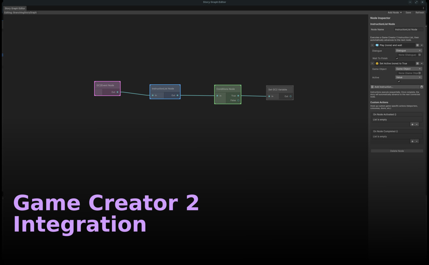Remove a listener from On Node Activated

pos(416,124)
